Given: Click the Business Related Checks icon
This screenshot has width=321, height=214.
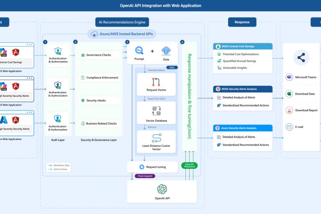Looking at the screenshot, I should [x=83, y=124].
